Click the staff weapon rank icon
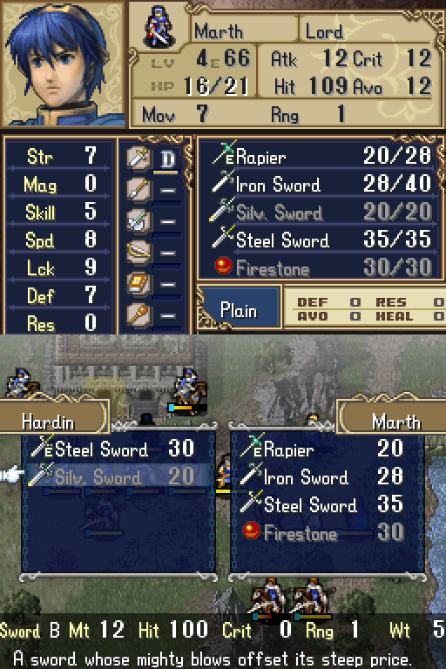The height and width of the screenshot is (669, 446). click(x=139, y=315)
